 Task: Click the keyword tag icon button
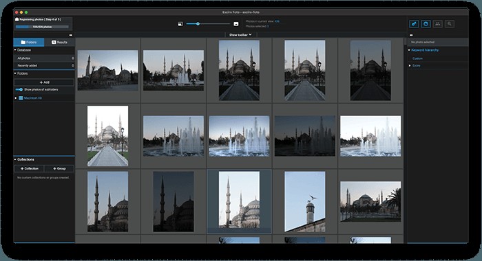click(414, 24)
